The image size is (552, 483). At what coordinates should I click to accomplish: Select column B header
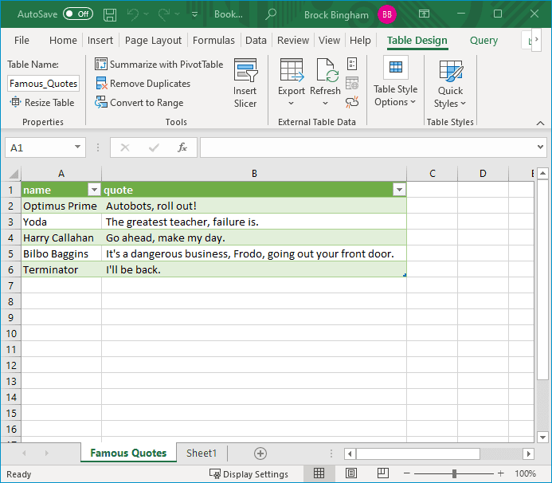tap(254, 173)
